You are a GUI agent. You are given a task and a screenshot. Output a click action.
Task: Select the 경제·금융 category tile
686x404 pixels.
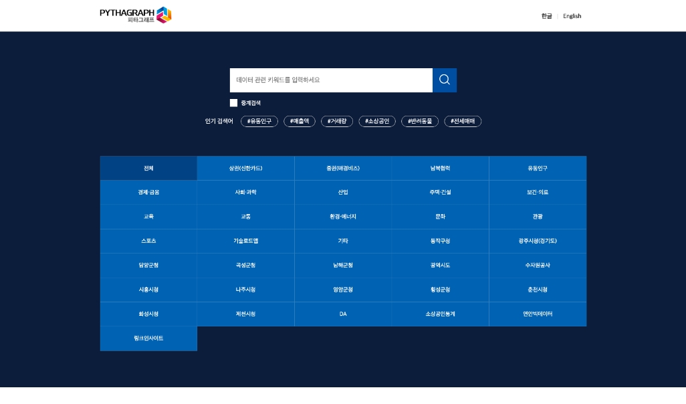148,192
